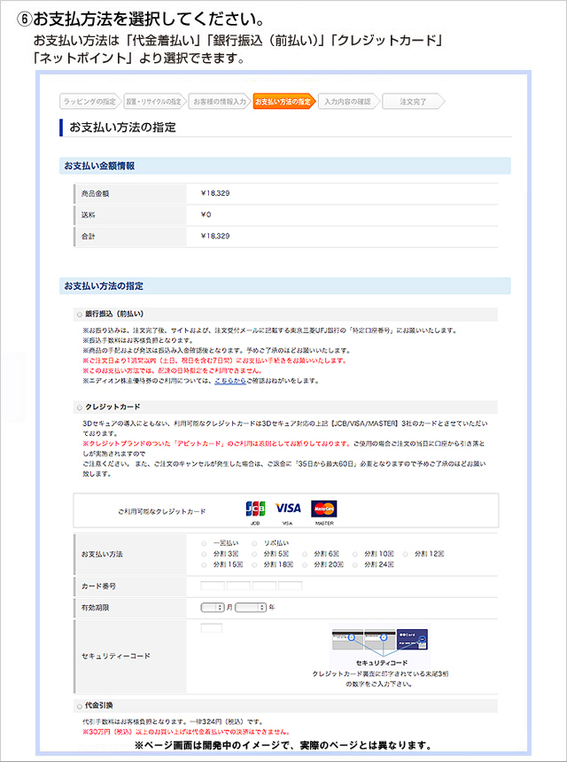Go to お客様の情報入力 step

(219, 102)
